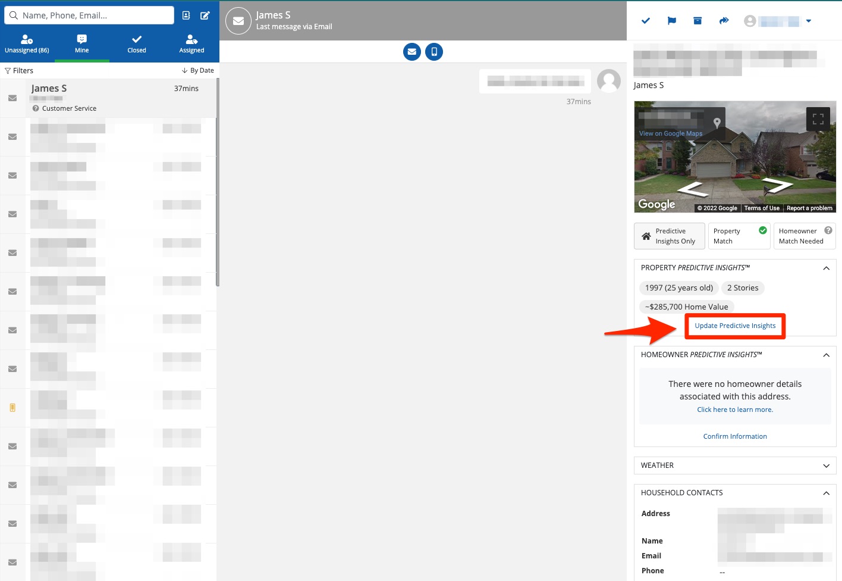Click the blue email channel icon
Image resolution: width=842 pixels, height=581 pixels.
coord(411,52)
